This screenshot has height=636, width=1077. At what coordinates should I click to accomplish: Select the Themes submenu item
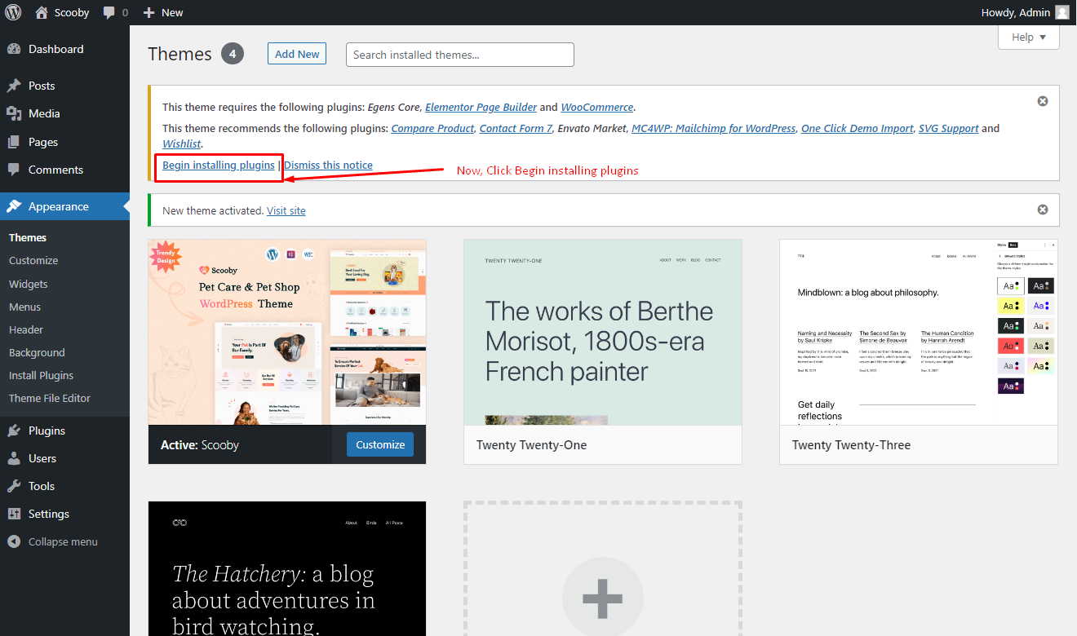[28, 237]
